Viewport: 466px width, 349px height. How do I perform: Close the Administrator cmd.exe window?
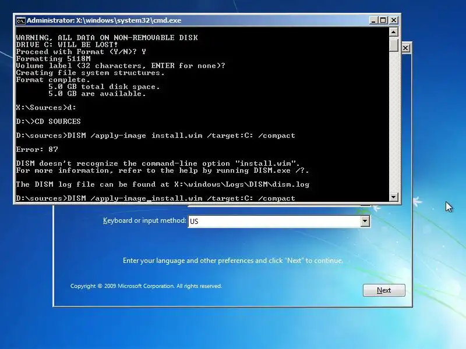click(x=394, y=20)
